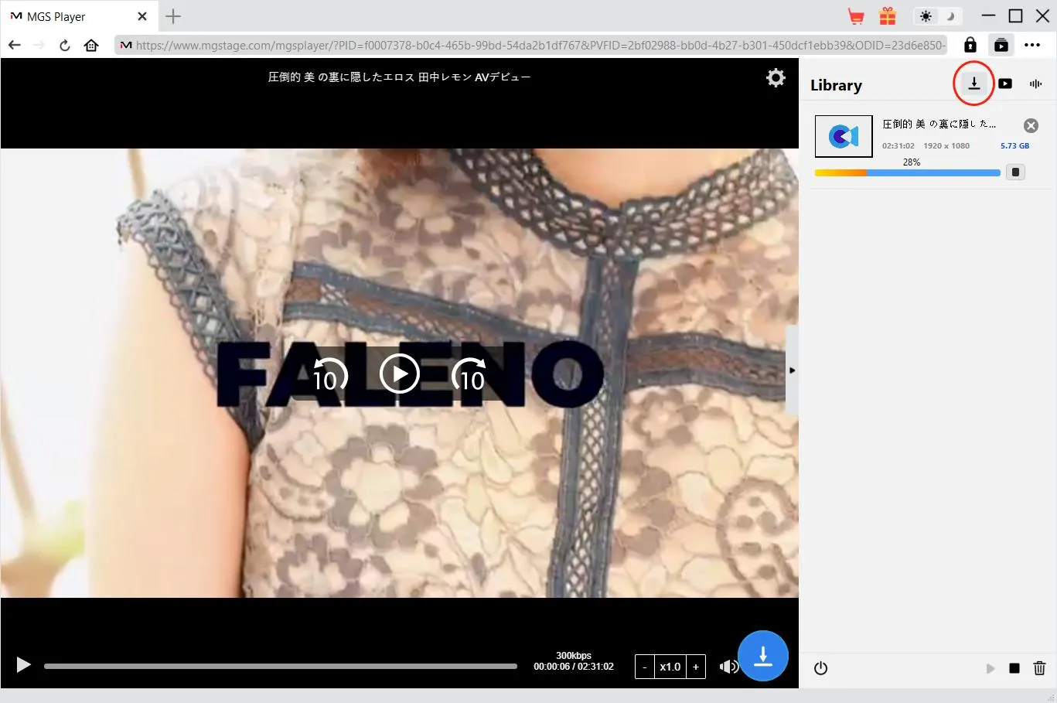
Task: Click the video seek bar
Action: pos(280,666)
